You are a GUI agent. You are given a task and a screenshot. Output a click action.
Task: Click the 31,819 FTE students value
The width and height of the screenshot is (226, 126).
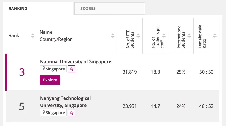click(130, 72)
